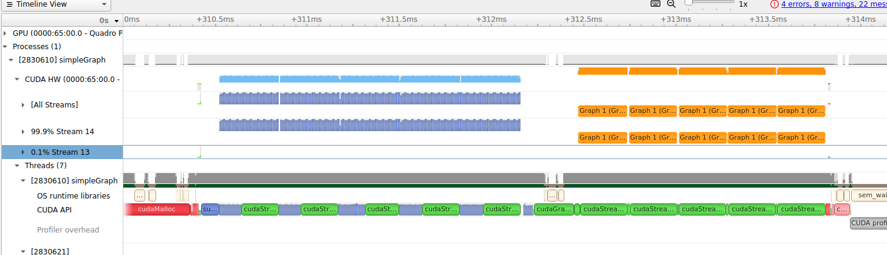The height and width of the screenshot is (255, 887).
Task: Adjust the timeline zoom slider handle
Action: click(688, 3)
